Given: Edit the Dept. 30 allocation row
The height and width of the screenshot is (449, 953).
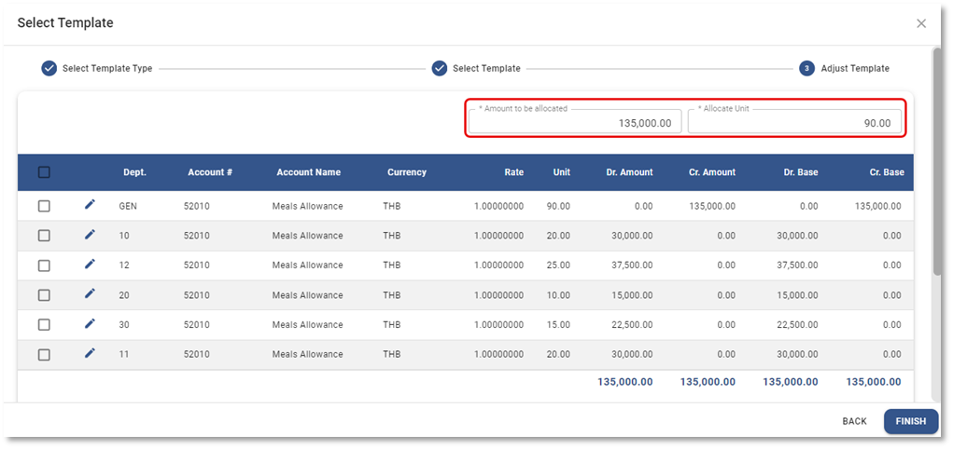Looking at the screenshot, I should (x=91, y=324).
